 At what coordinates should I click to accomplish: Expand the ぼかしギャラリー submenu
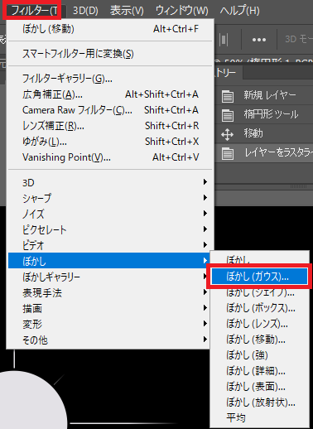[x=109, y=277]
